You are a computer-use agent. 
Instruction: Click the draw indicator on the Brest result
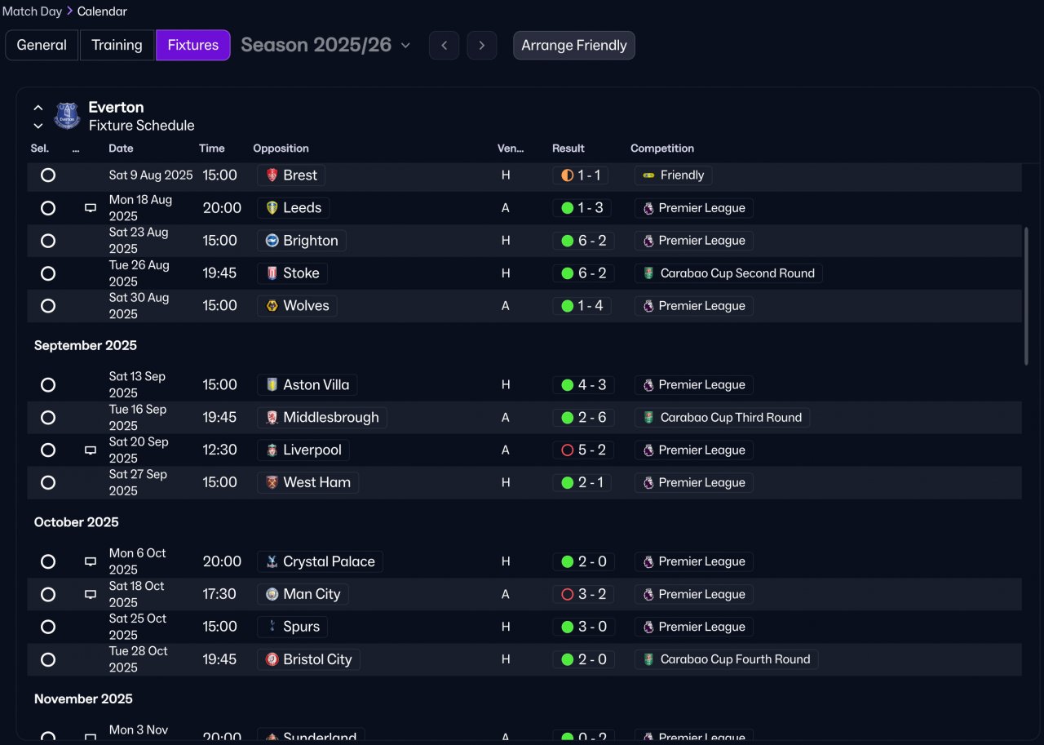tap(568, 175)
